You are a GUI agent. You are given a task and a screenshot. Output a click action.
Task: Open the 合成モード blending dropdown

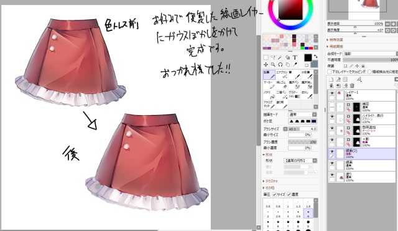[x=371, y=54]
